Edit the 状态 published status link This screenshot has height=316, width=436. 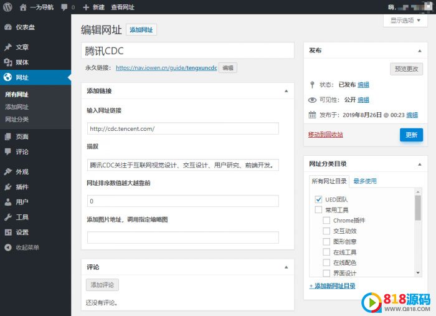[363, 85]
